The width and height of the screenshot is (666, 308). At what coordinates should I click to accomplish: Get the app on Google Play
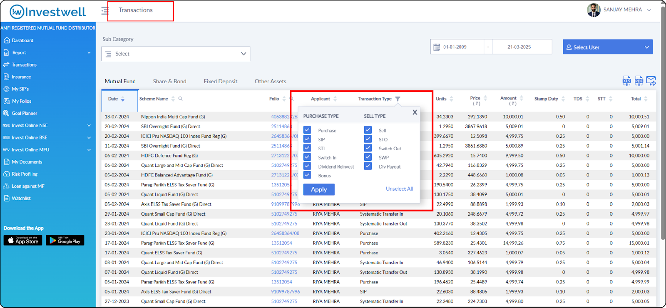(65, 240)
